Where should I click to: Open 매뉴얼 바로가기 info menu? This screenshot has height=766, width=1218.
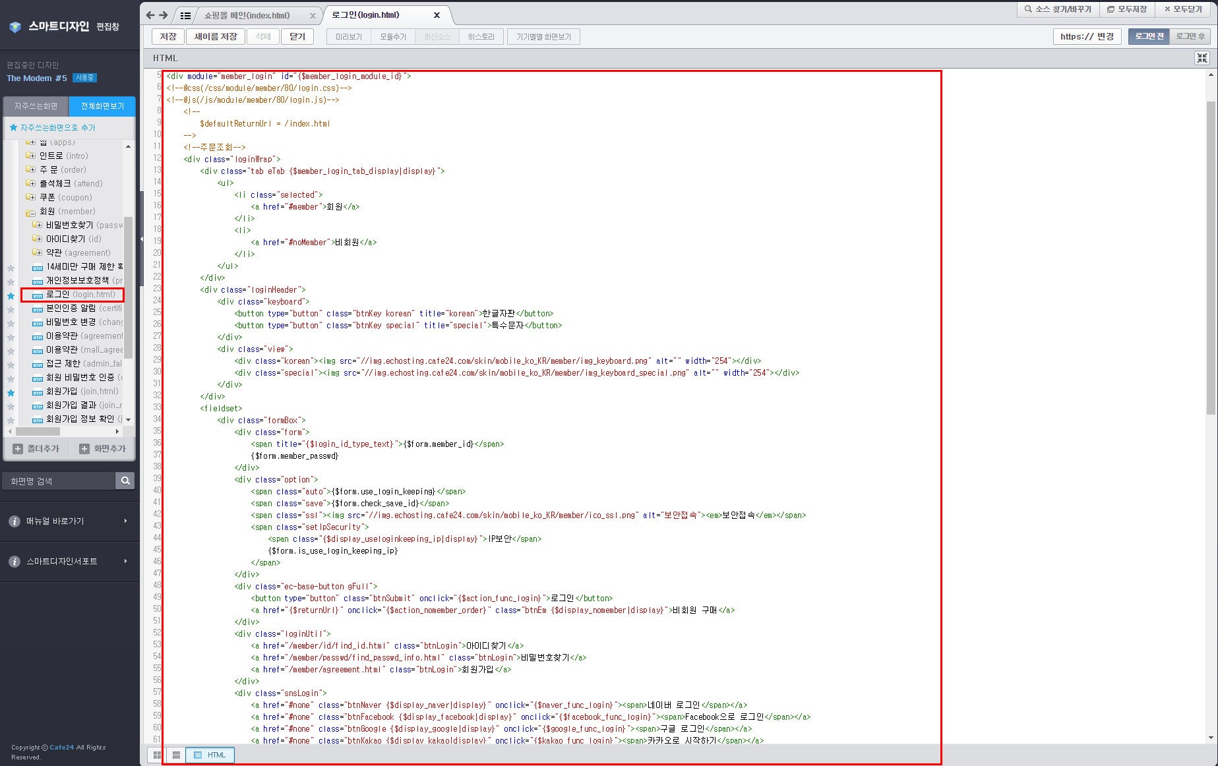tap(70, 521)
